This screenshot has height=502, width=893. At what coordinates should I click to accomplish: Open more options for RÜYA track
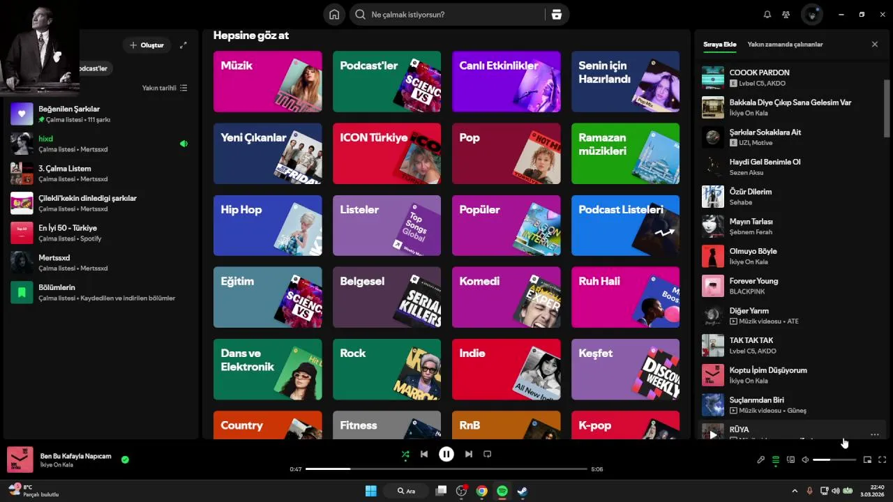875,434
